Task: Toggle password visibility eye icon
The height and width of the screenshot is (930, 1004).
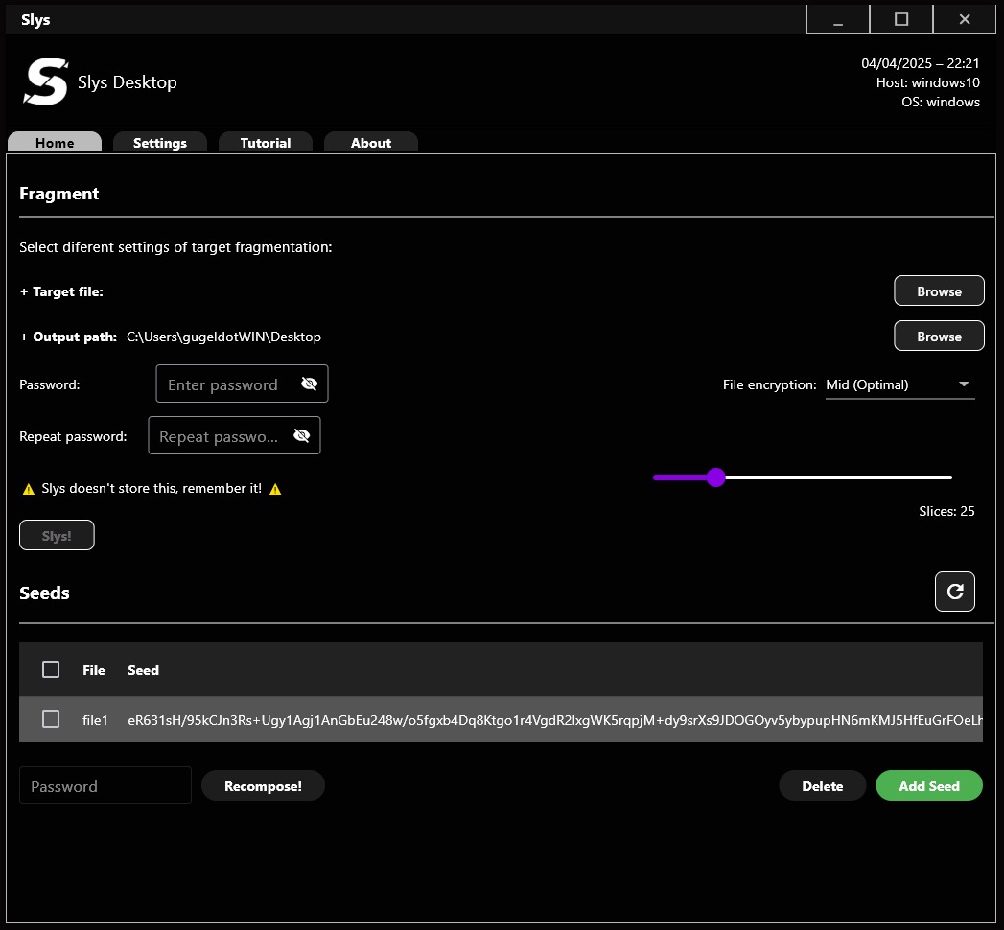Action: (309, 384)
